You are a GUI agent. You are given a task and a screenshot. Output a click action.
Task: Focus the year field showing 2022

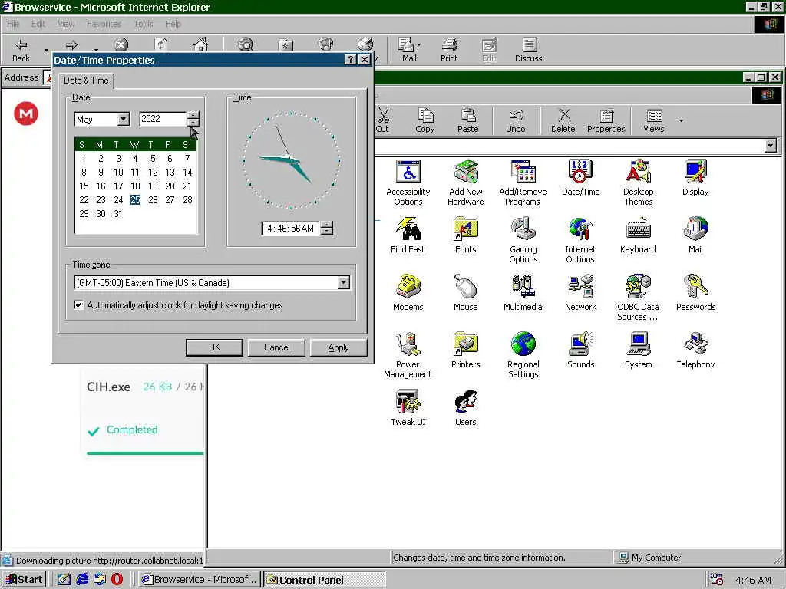(x=163, y=119)
